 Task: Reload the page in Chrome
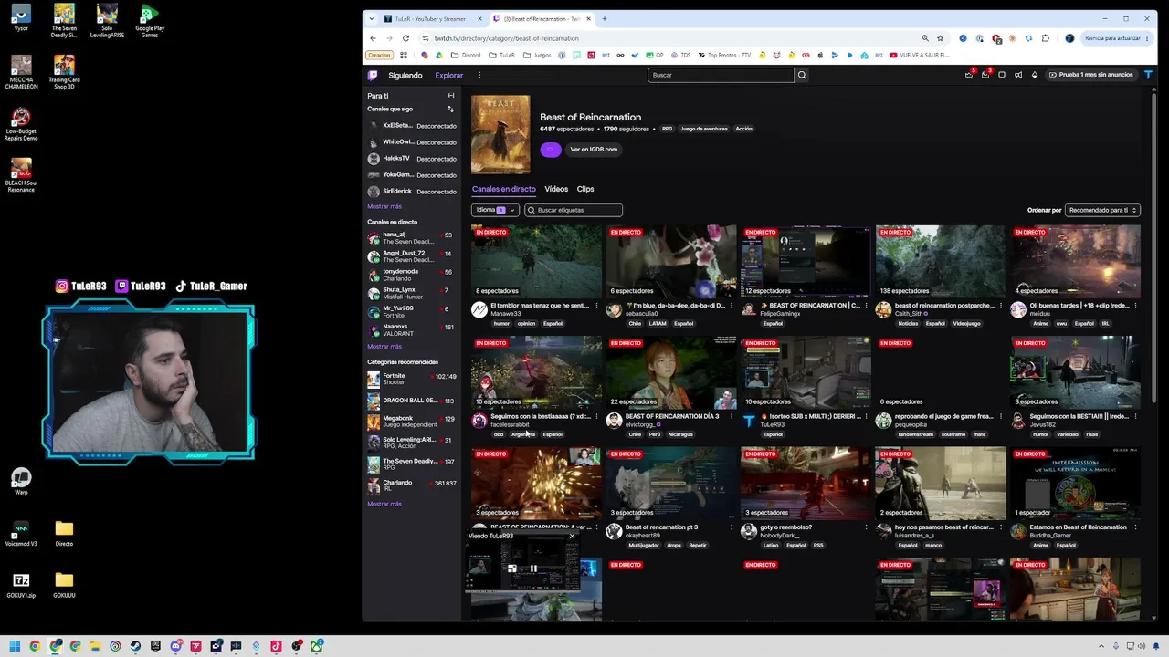point(405,38)
